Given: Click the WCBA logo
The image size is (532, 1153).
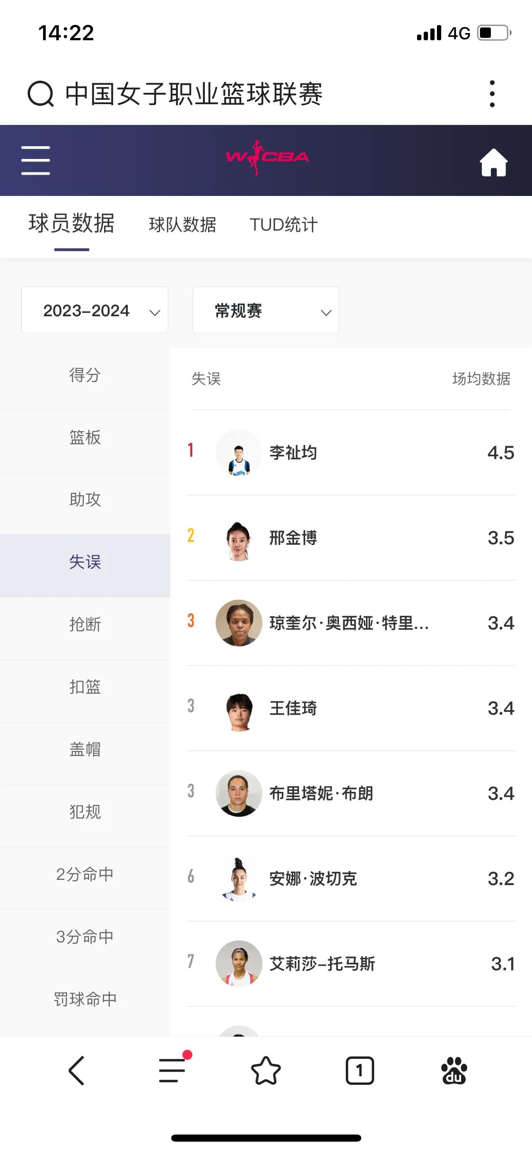Looking at the screenshot, I should tap(267, 158).
